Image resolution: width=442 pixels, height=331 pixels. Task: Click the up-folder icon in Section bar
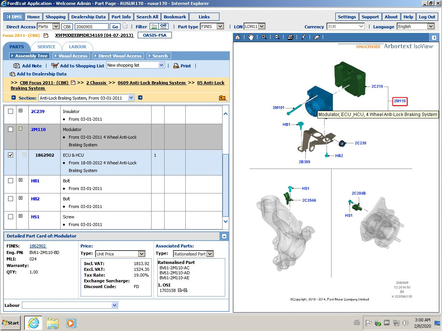click(x=223, y=98)
